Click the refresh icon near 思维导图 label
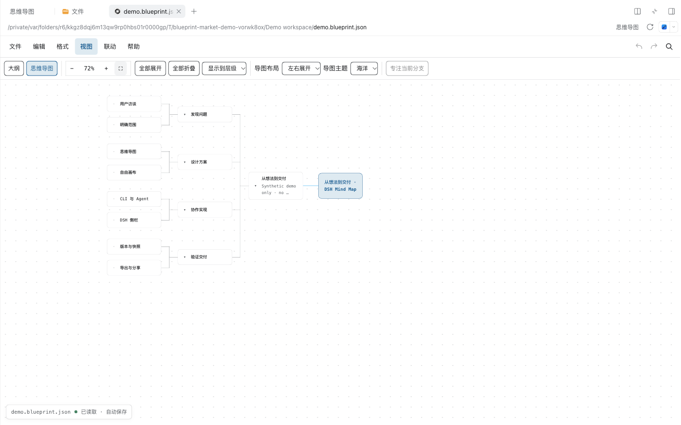This screenshot has height=425, width=681. [x=650, y=27]
